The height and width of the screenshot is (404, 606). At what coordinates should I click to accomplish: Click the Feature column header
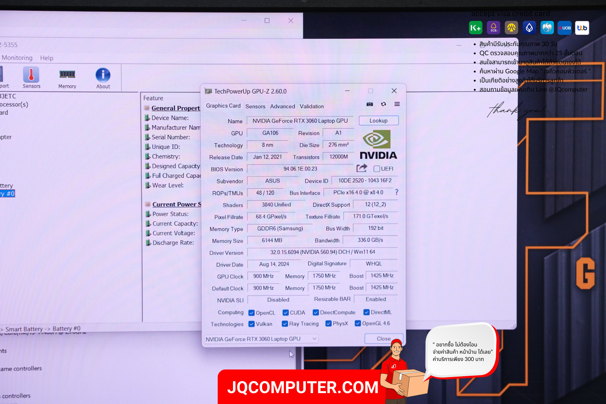pos(153,98)
